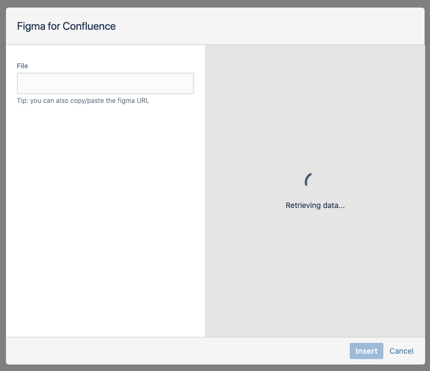Cancel the Figma for Confluence dialog
The height and width of the screenshot is (371, 430).
pyautogui.click(x=401, y=351)
